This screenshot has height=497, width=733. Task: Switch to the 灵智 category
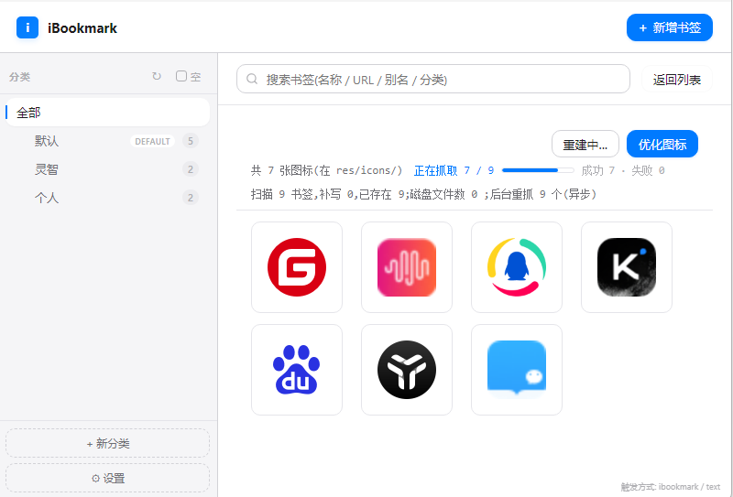[x=107, y=169]
